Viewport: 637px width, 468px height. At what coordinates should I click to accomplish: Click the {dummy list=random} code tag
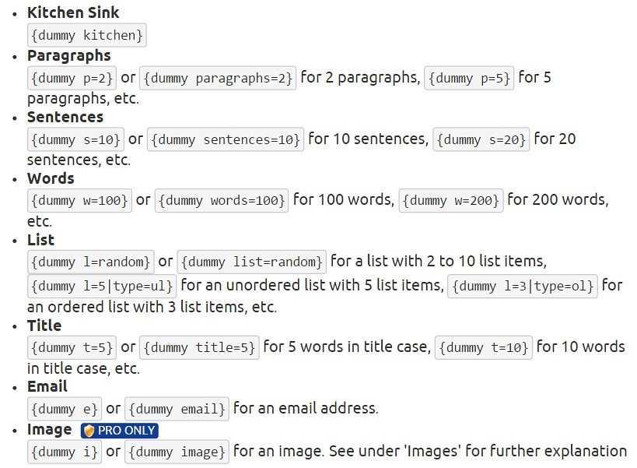pyautogui.click(x=252, y=262)
